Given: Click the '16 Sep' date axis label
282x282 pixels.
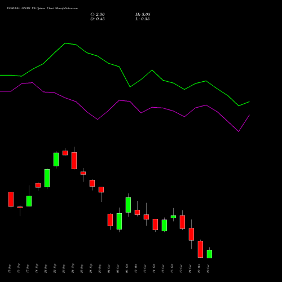Looking at the screenshot, I should tap(19, 268).
